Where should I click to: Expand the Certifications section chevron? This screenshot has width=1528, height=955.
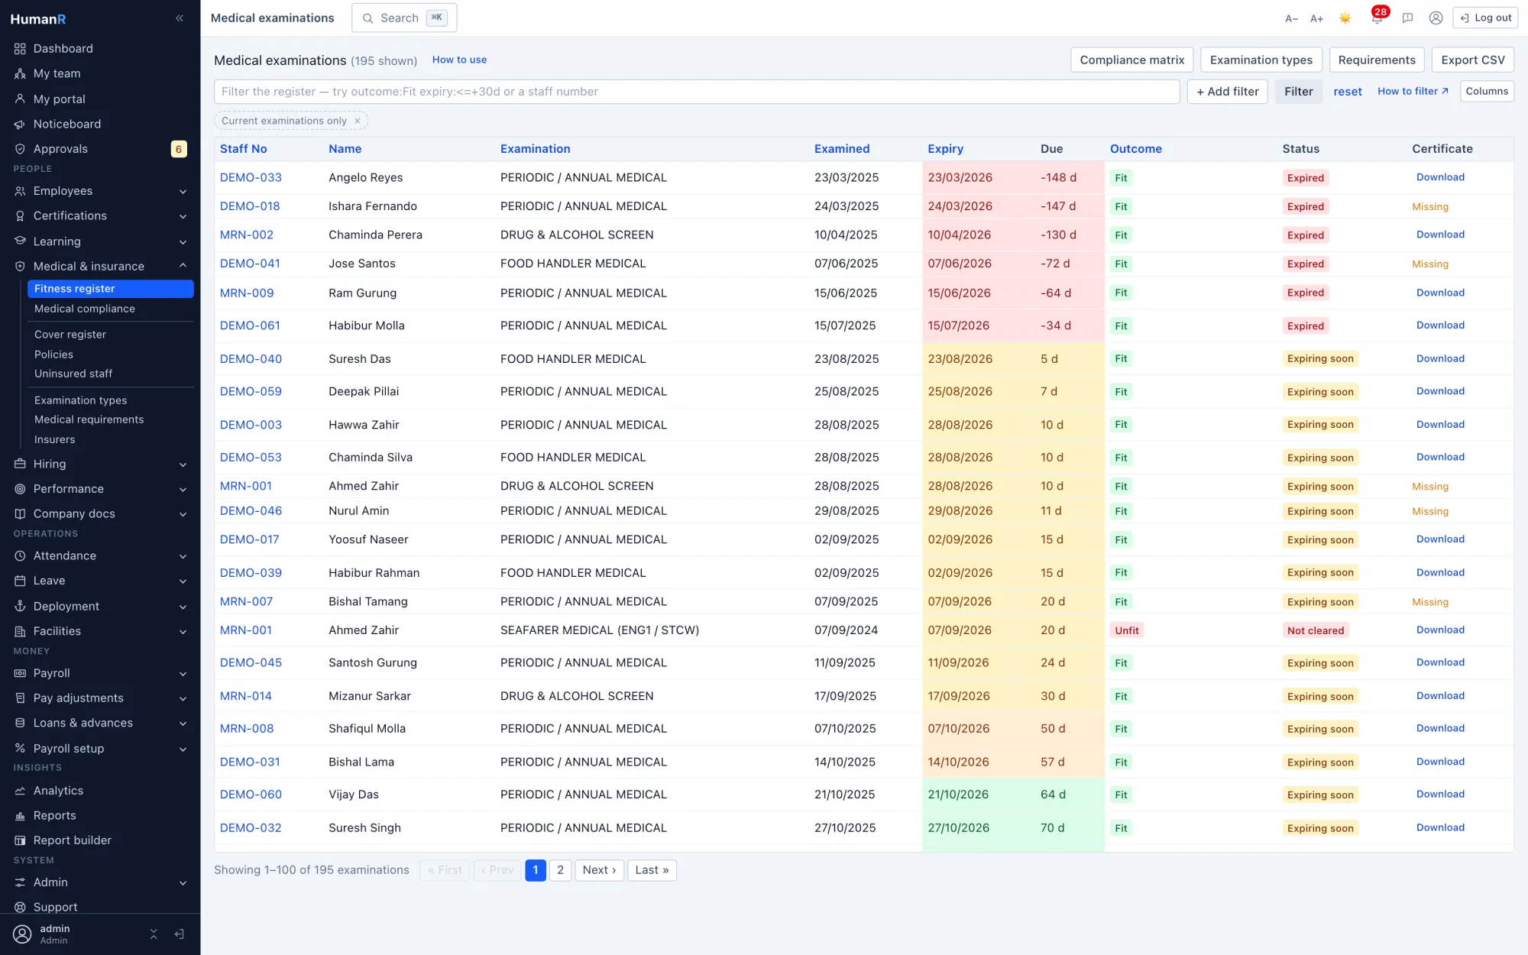(183, 216)
